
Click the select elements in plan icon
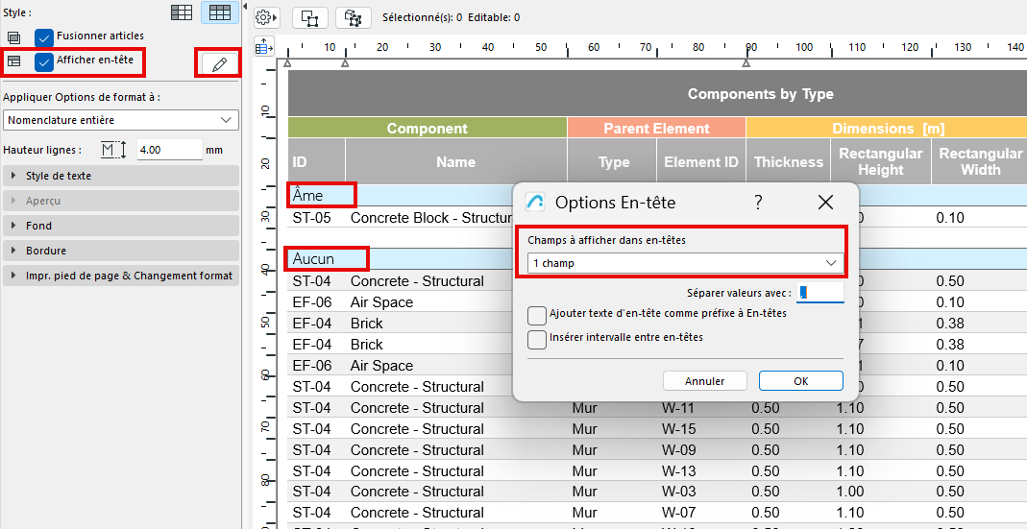(310, 17)
